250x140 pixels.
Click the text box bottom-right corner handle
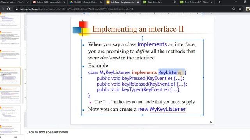click(203, 115)
